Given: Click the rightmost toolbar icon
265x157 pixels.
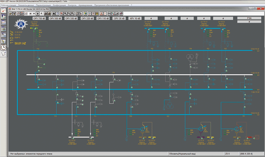Looking at the screenshot, I should click(x=121, y=14).
